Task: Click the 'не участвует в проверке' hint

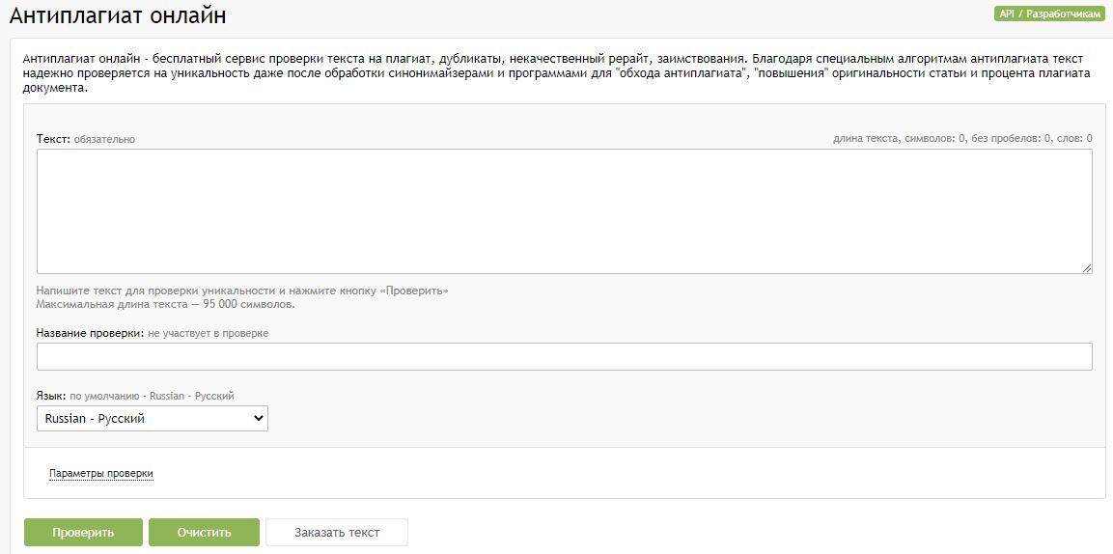Action: pyautogui.click(x=208, y=333)
